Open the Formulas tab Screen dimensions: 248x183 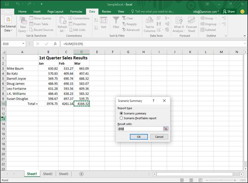tap(76, 11)
